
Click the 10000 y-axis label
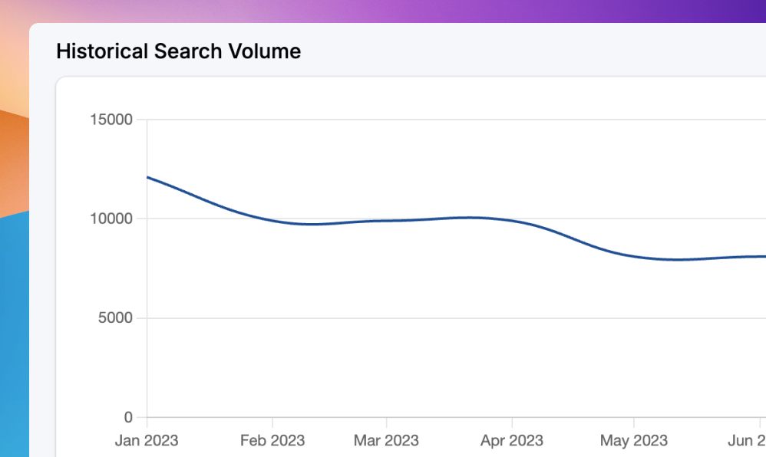point(111,219)
